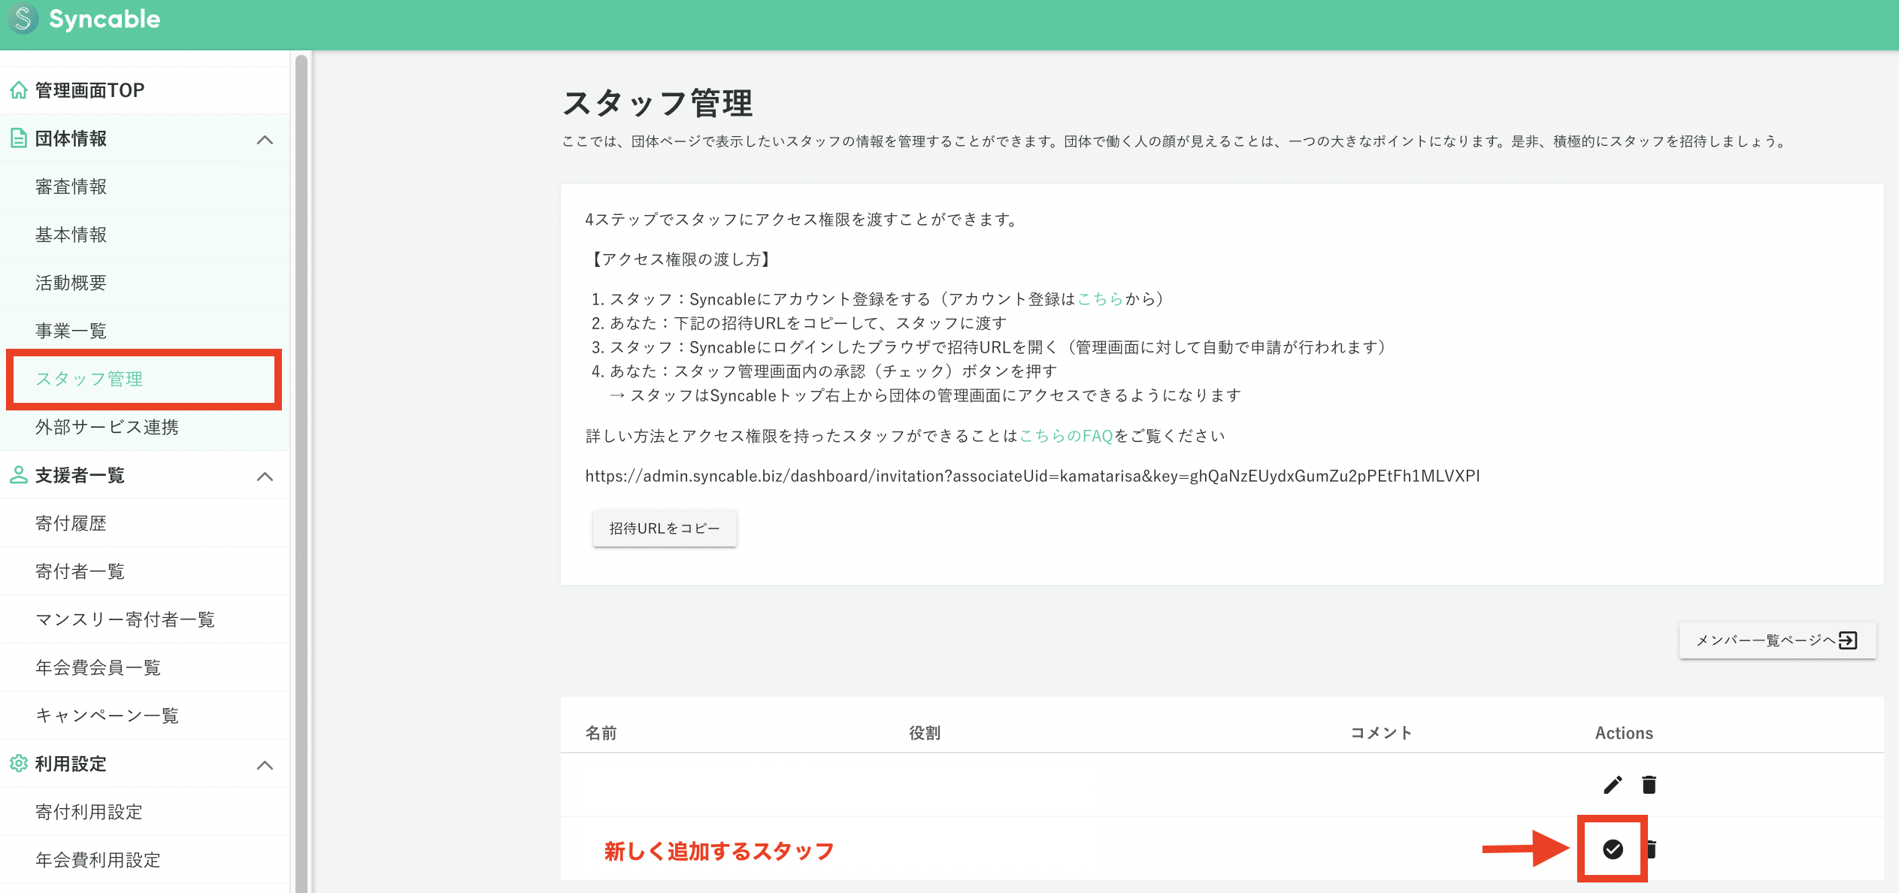Screen dimensions: 1899x893
Task: Delete the newly added staff row
Action: (1652, 849)
